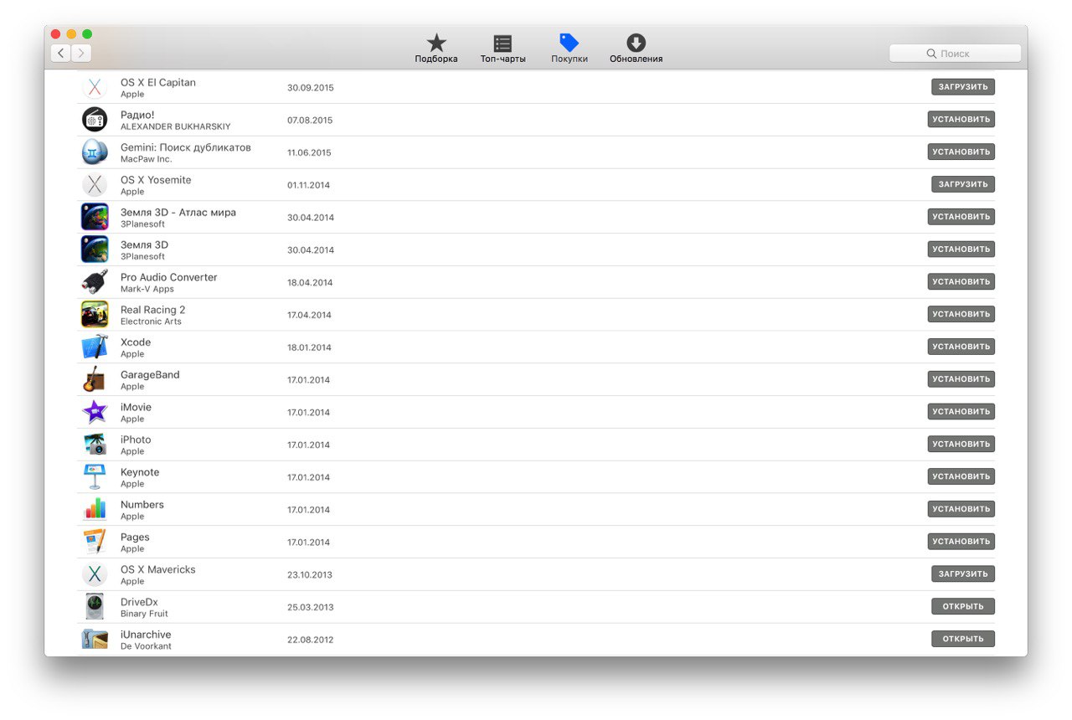Open Updates download icon (Обновления)
This screenshot has width=1072, height=720.
tap(636, 44)
